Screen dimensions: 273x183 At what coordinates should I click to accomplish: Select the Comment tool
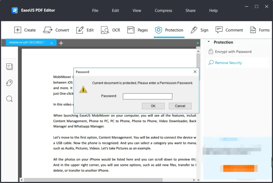click(x=229, y=30)
